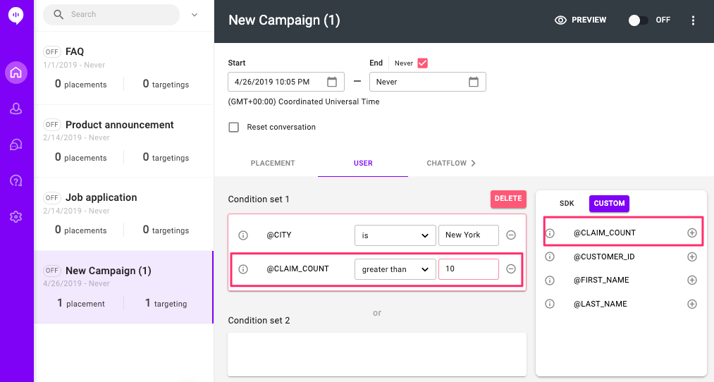Switch to the PLACEMENT tab

coord(273,163)
